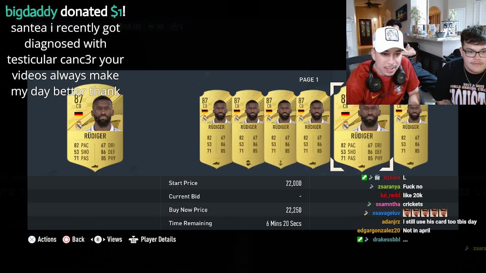Open Player Details text
Screen dimensions: 486x273
158,239
